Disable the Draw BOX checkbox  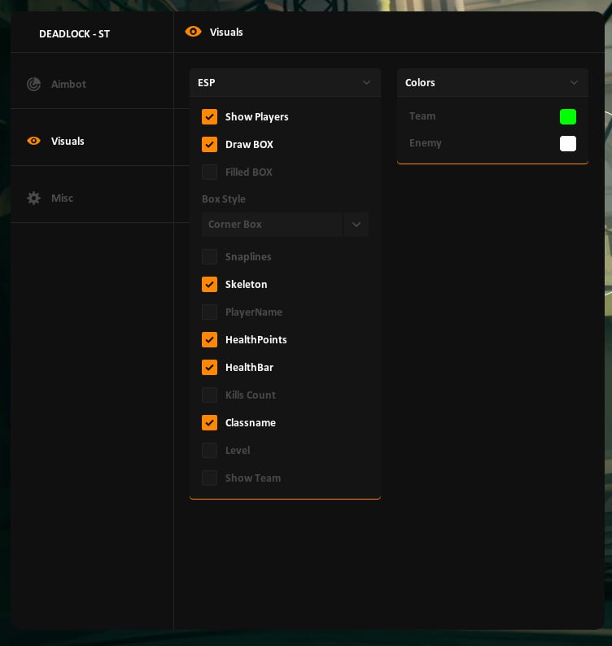coord(209,144)
